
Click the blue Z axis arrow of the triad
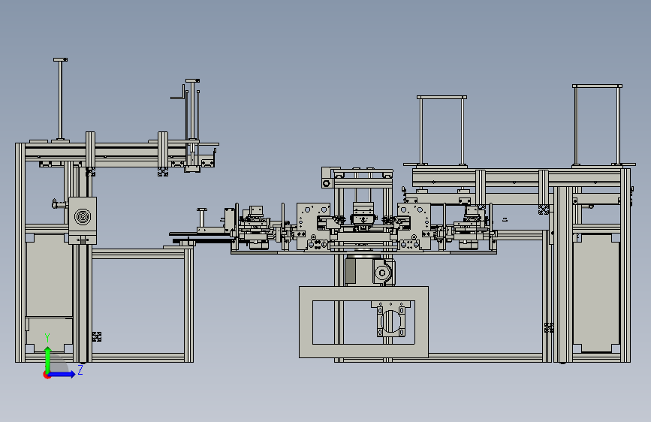[62, 374]
